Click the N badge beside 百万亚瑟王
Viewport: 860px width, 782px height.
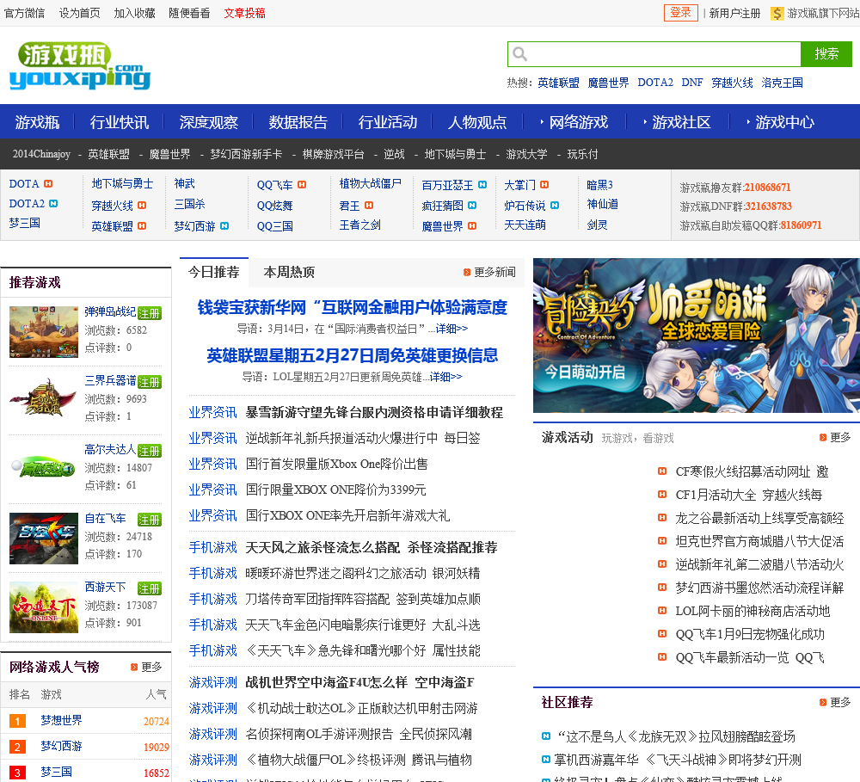pyautogui.click(x=482, y=185)
